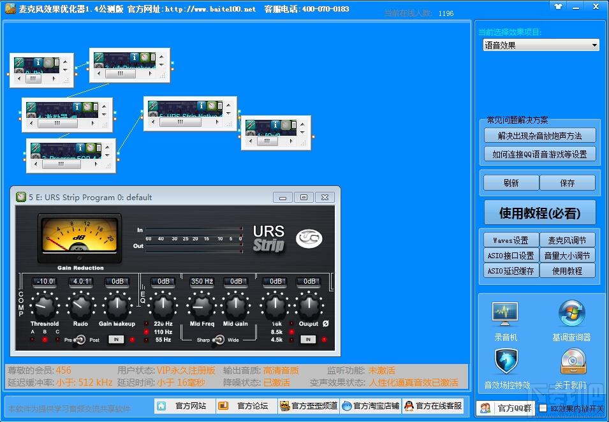This screenshot has height=422, width=609.
Task: Click the down arrow on the Out node
Action: tap(302, 133)
